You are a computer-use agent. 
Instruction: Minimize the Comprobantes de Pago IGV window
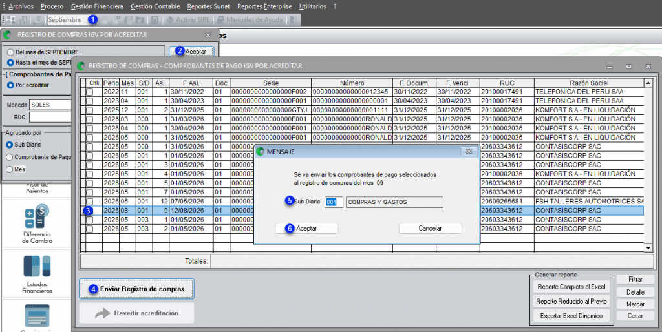(x=609, y=67)
